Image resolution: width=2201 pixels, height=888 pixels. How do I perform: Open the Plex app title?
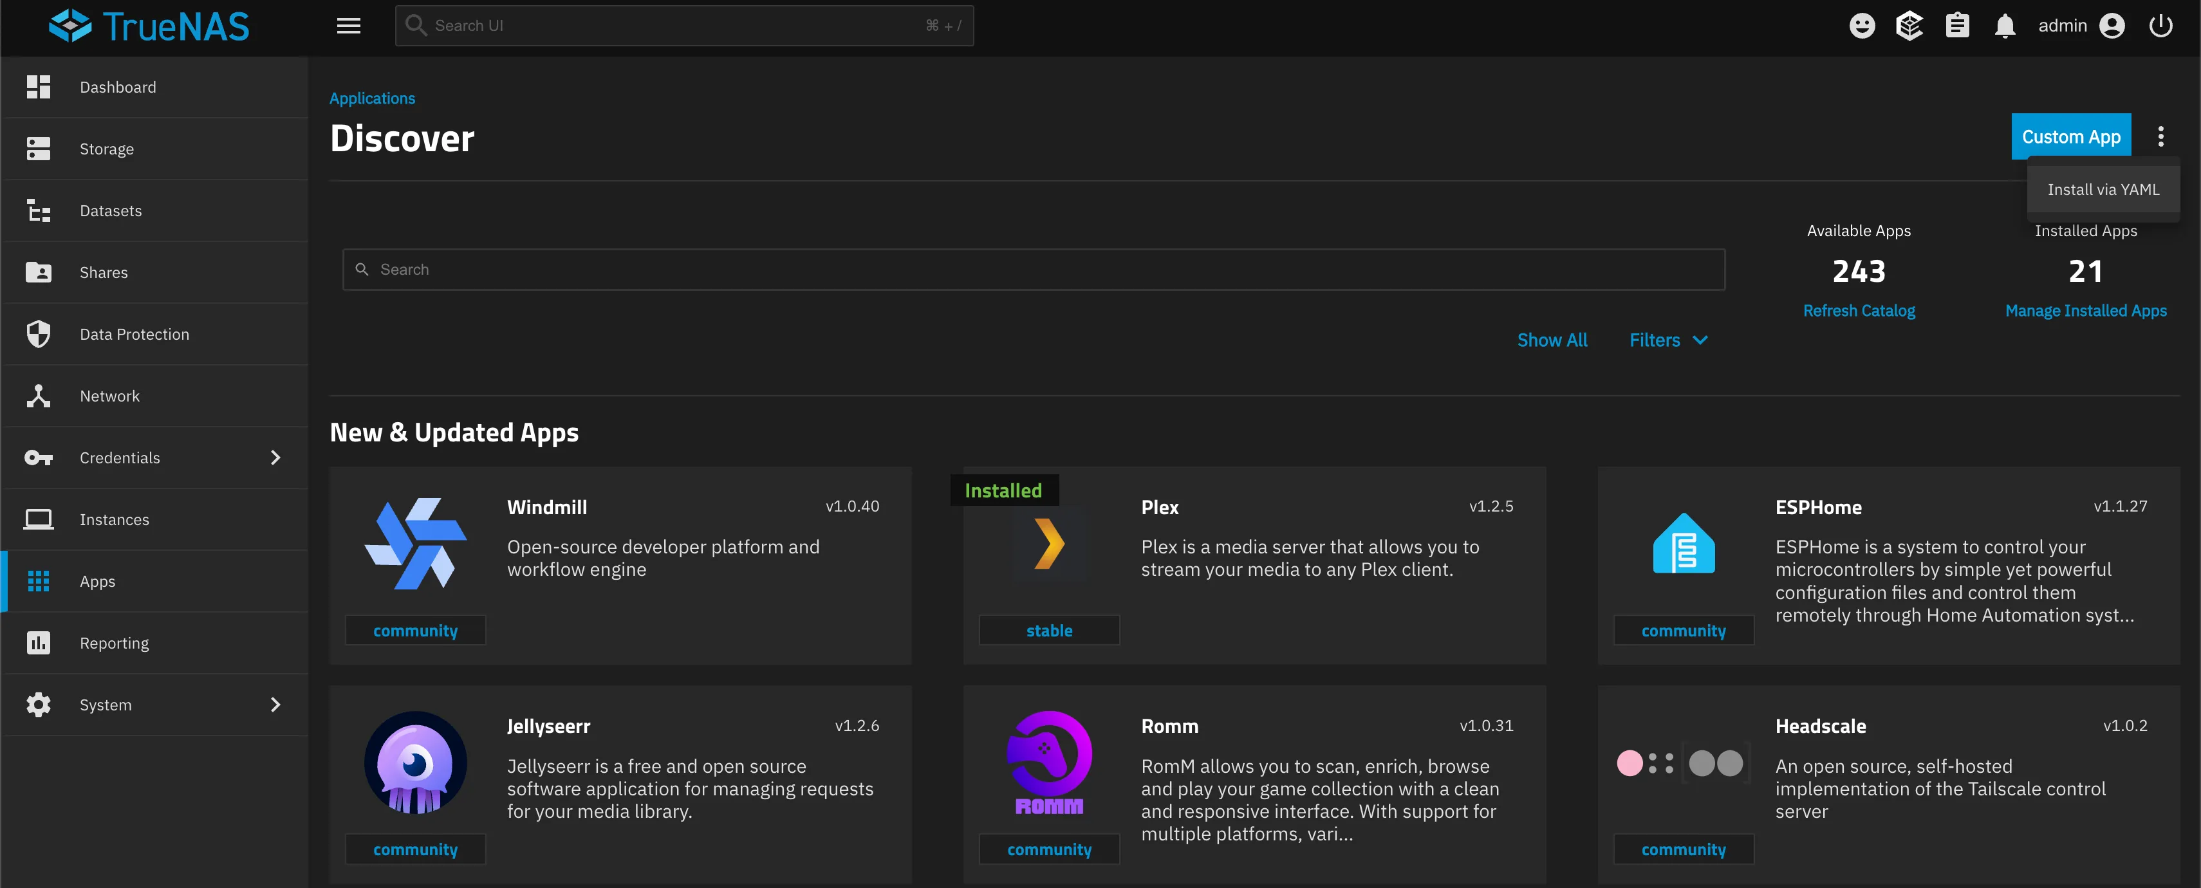click(x=1160, y=507)
